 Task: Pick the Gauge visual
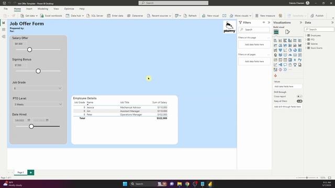[290, 55]
